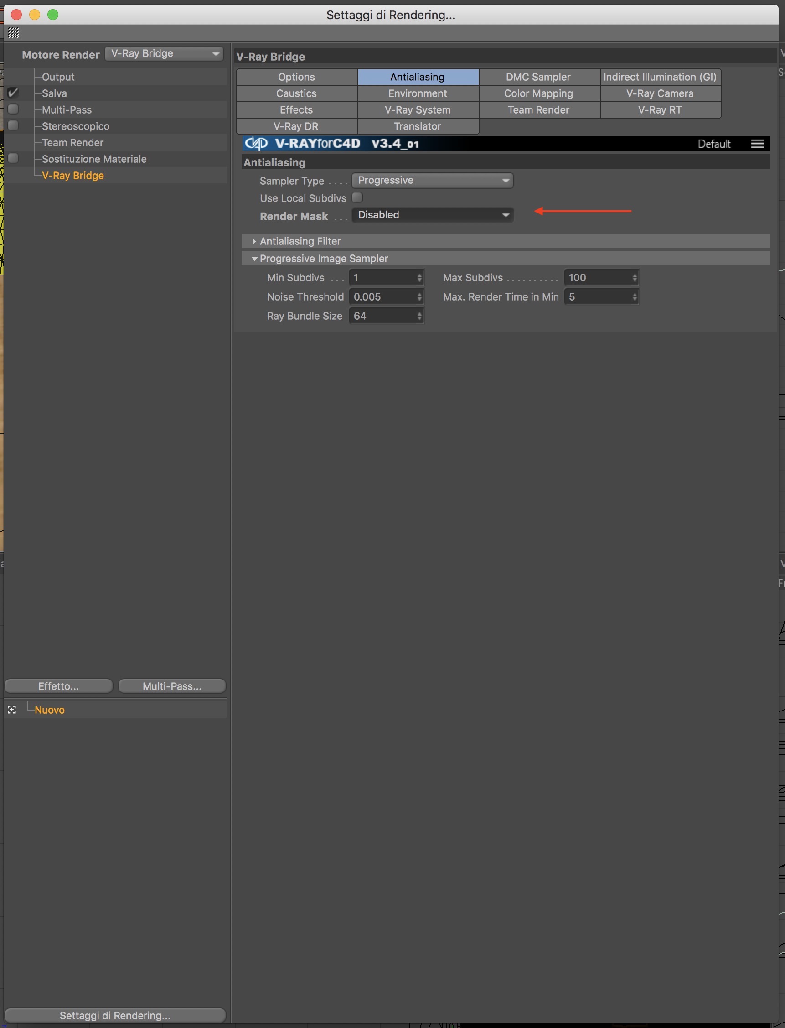785x1028 pixels.
Task: Open the Team Render tab
Action: pyautogui.click(x=539, y=110)
